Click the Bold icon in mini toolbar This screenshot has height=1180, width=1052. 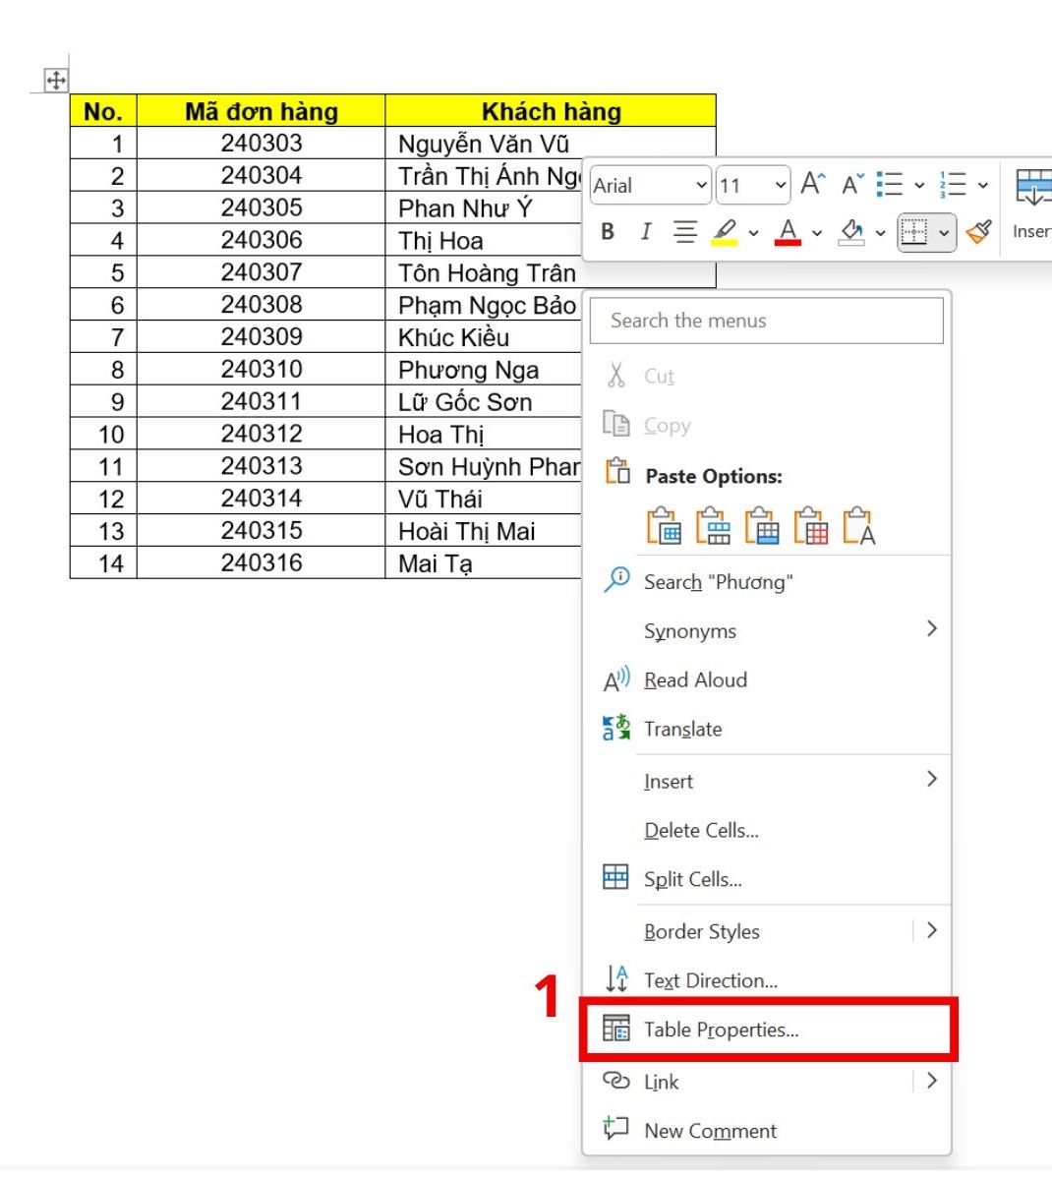[x=608, y=232]
